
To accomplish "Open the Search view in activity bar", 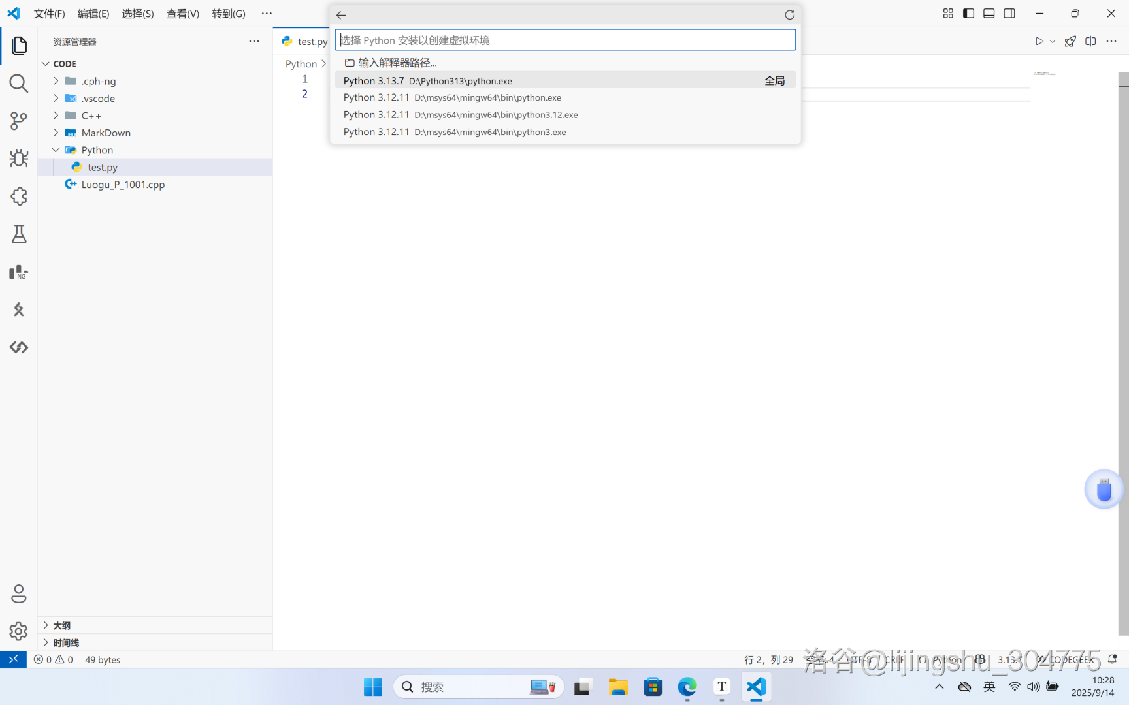I will click(x=18, y=84).
